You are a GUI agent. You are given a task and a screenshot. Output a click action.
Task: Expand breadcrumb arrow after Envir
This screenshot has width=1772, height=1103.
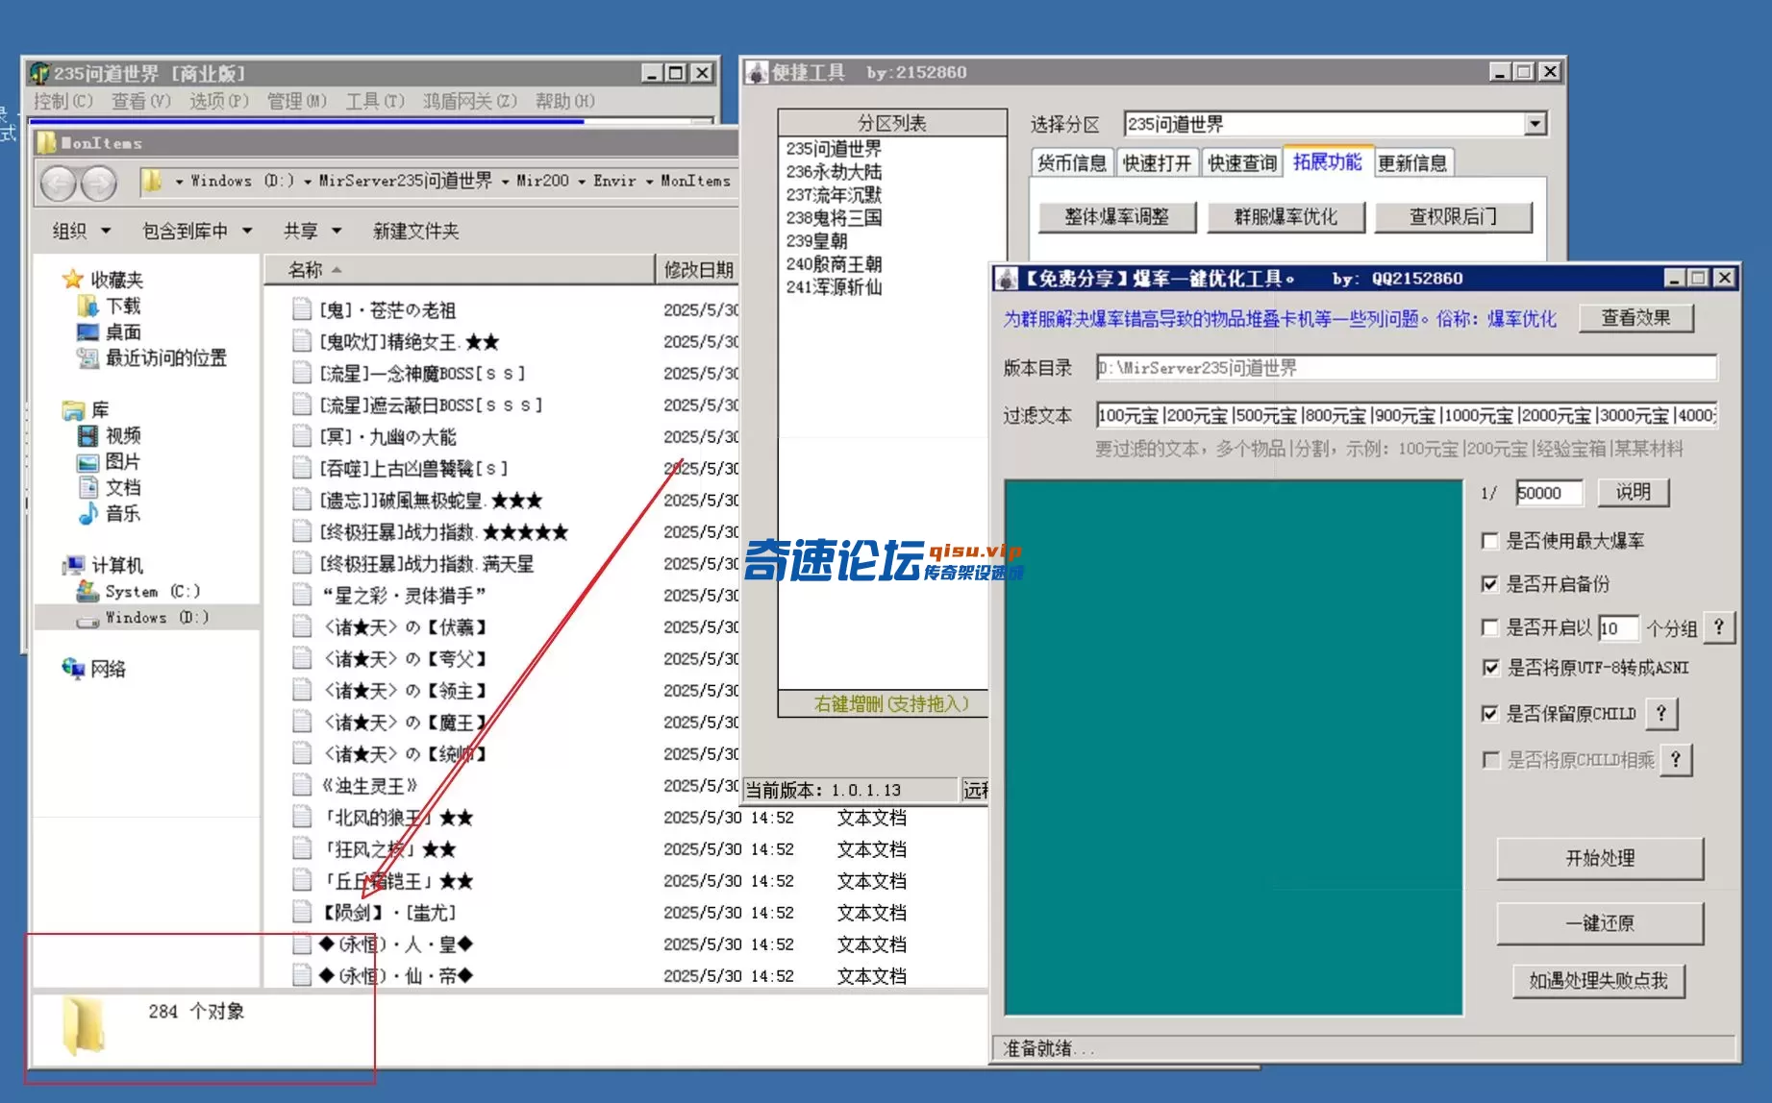[x=649, y=182]
